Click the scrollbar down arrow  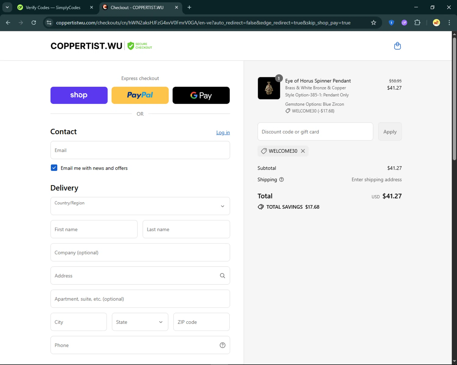tap(454, 361)
